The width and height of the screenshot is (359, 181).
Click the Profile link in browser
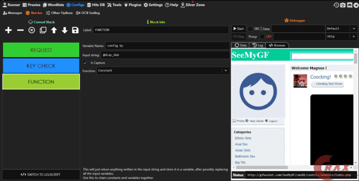point(241,121)
